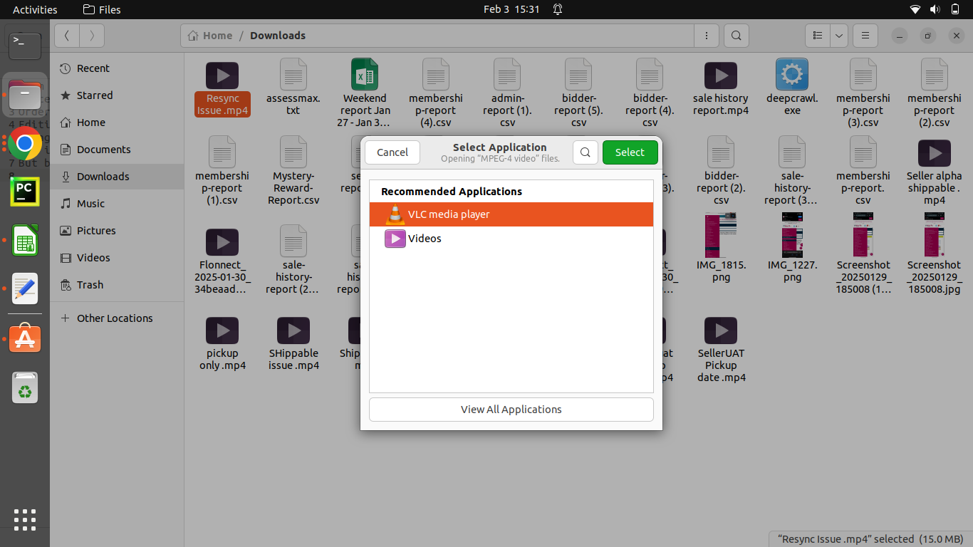
Task: Click Home in the path bar
Action: 211,36
